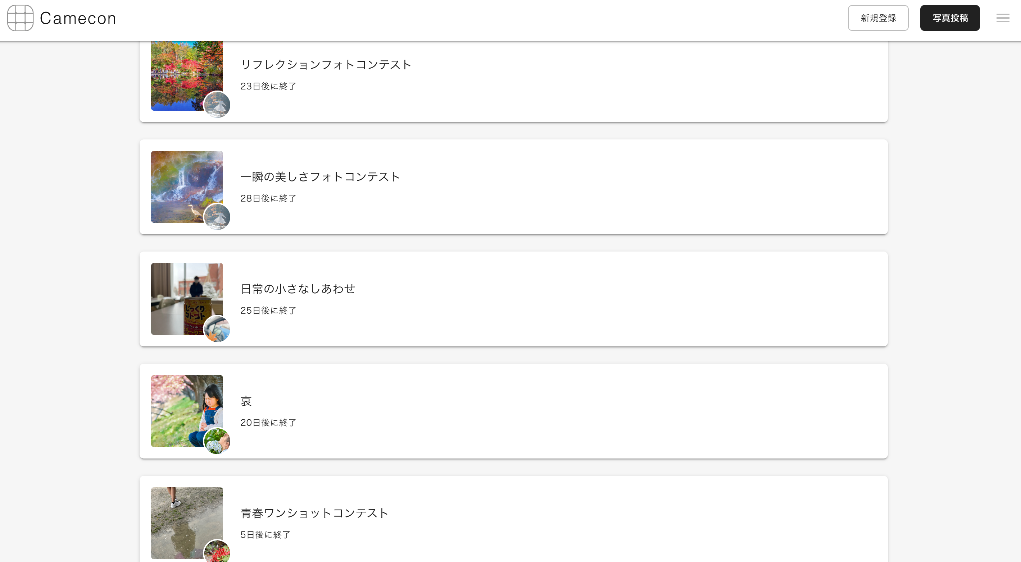The width and height of the screenshot is (1021, 562).
Task: Click the hydrangea avatar on 哀 card
Action: [x=217, y=441]
